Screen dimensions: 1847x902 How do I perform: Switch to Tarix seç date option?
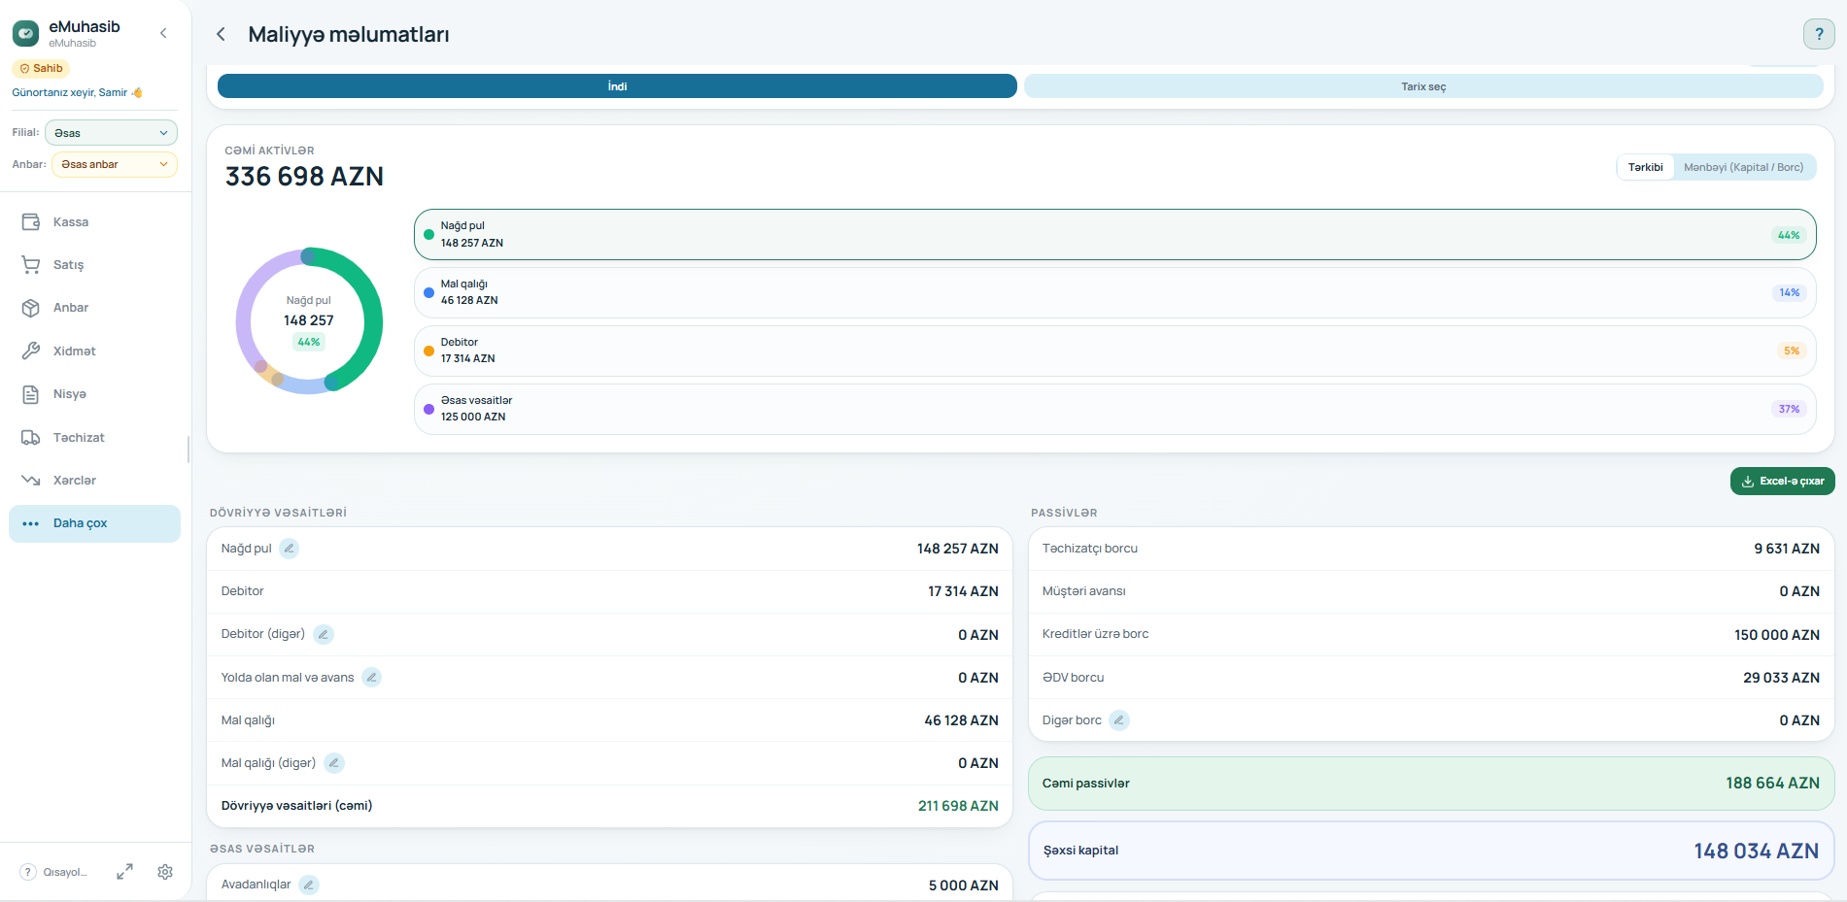coord(1423,86)
